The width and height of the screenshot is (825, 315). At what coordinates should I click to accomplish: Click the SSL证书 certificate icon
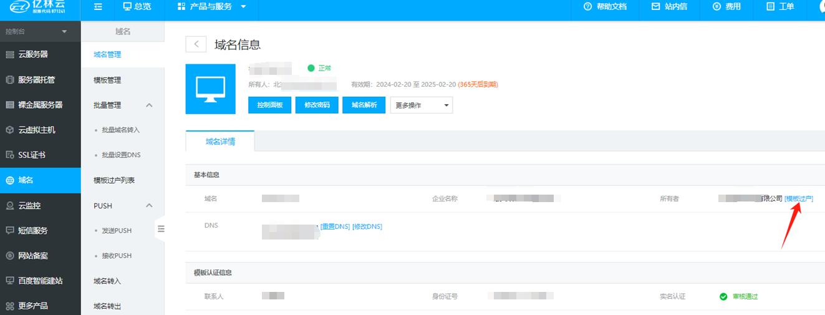pos(9,155)
